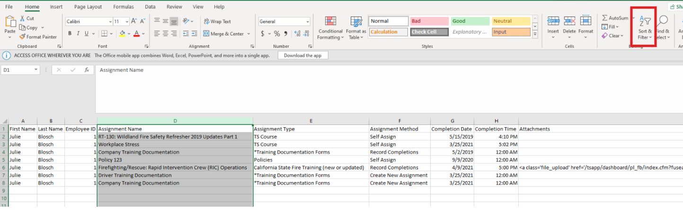The image size is (683, 210).
Task: Open the font size dropdown
Action: [127, 21]
